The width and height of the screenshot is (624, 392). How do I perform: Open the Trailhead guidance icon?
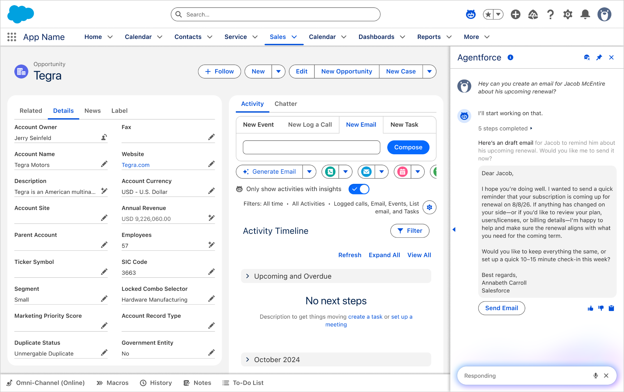click(533, 14)
